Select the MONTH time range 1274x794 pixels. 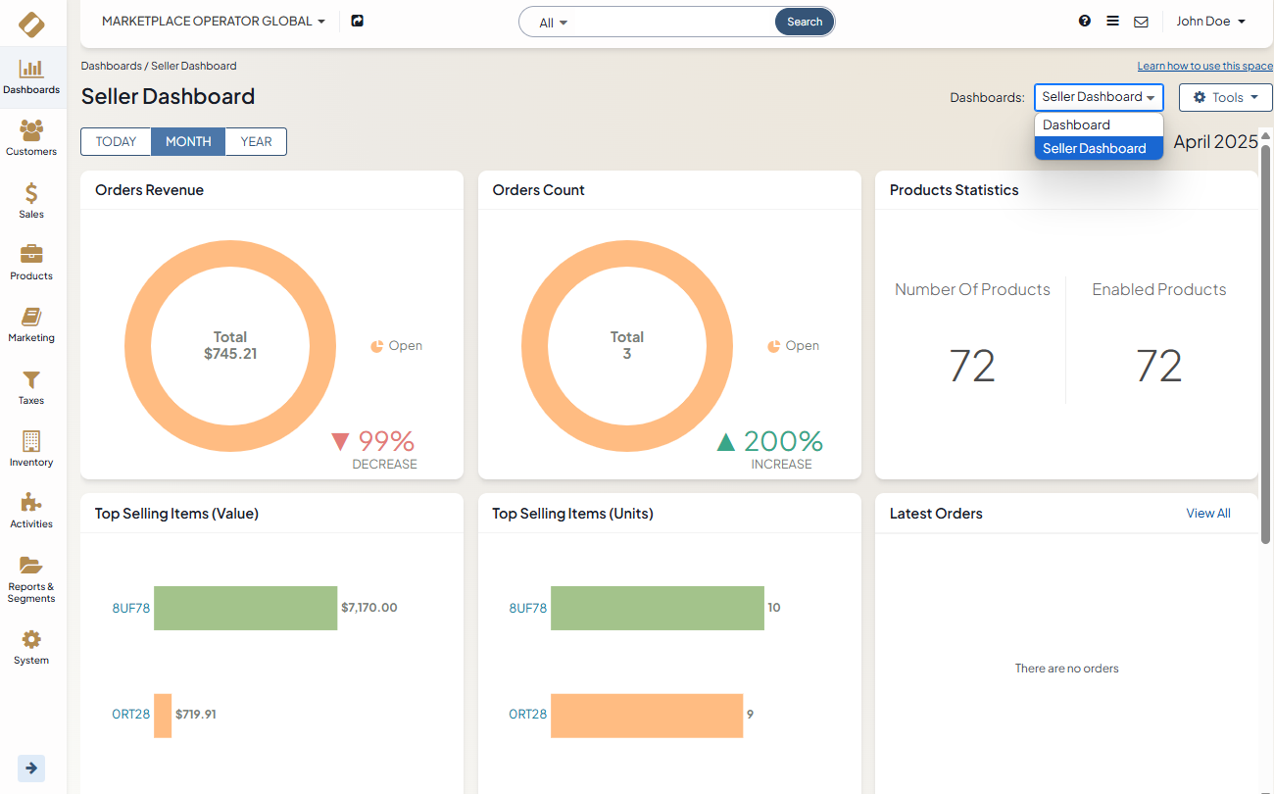pyautogui.click(x=188, y=141)
